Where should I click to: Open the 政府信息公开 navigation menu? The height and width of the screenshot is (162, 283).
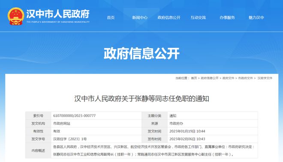click(169, 18)
